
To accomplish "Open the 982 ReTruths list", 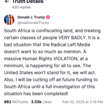I will 16,102.
